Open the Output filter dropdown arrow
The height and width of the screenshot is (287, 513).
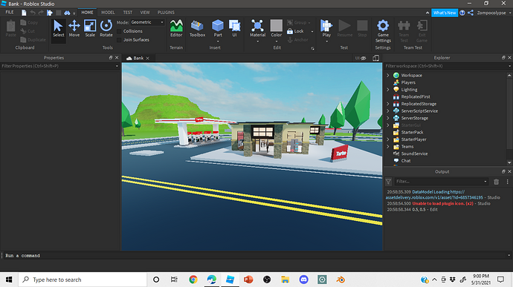coord(485,182)
